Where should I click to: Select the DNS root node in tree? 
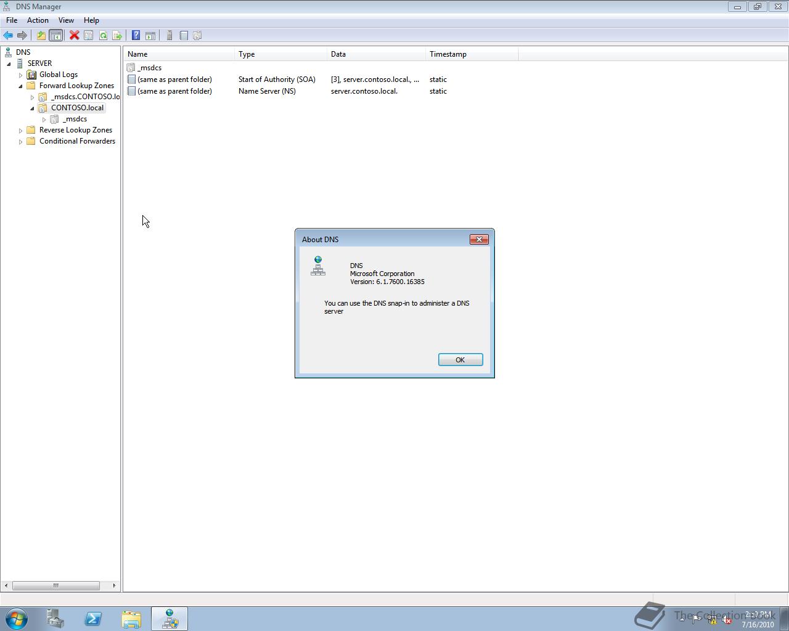click(23, 52)
